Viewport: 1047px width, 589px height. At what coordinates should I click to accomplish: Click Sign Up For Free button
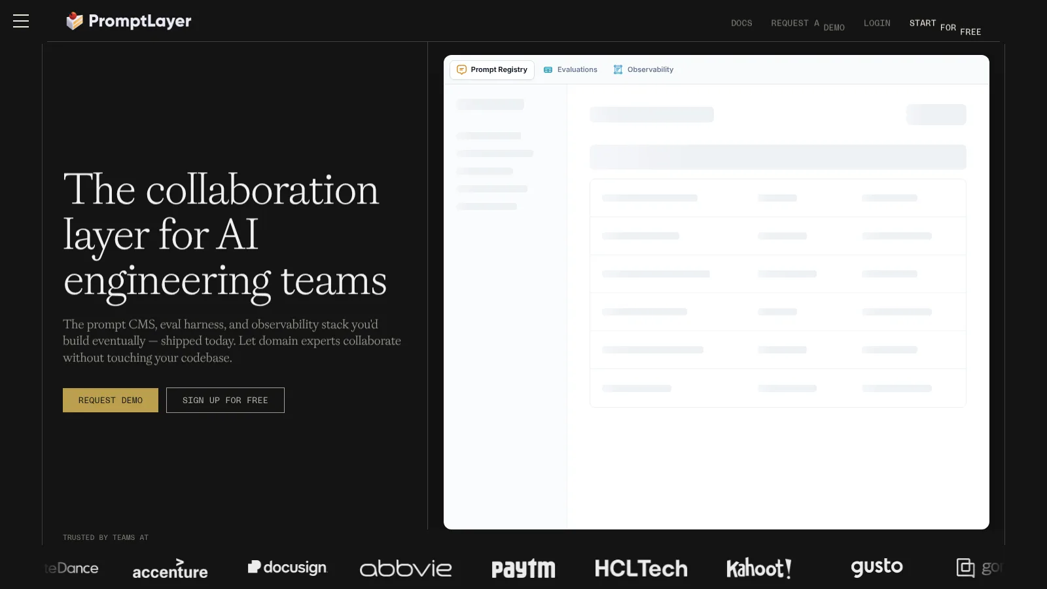point(225,400)
